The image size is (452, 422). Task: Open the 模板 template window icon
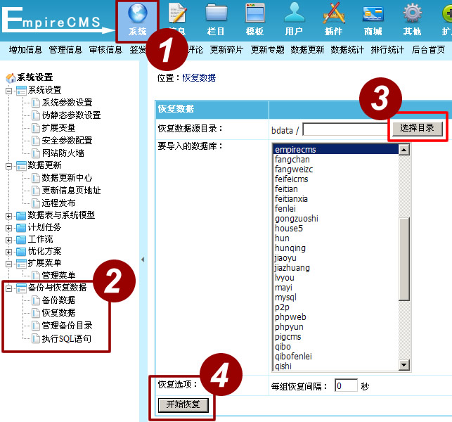[255, 13]
